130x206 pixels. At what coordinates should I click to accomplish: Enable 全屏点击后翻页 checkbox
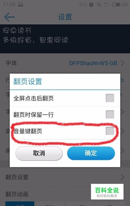pos(110,98)
